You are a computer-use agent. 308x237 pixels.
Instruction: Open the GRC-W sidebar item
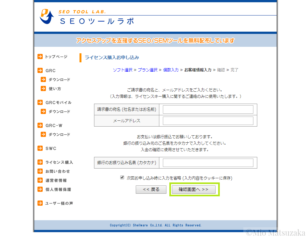pyautogui.click(x=54, y=126)
